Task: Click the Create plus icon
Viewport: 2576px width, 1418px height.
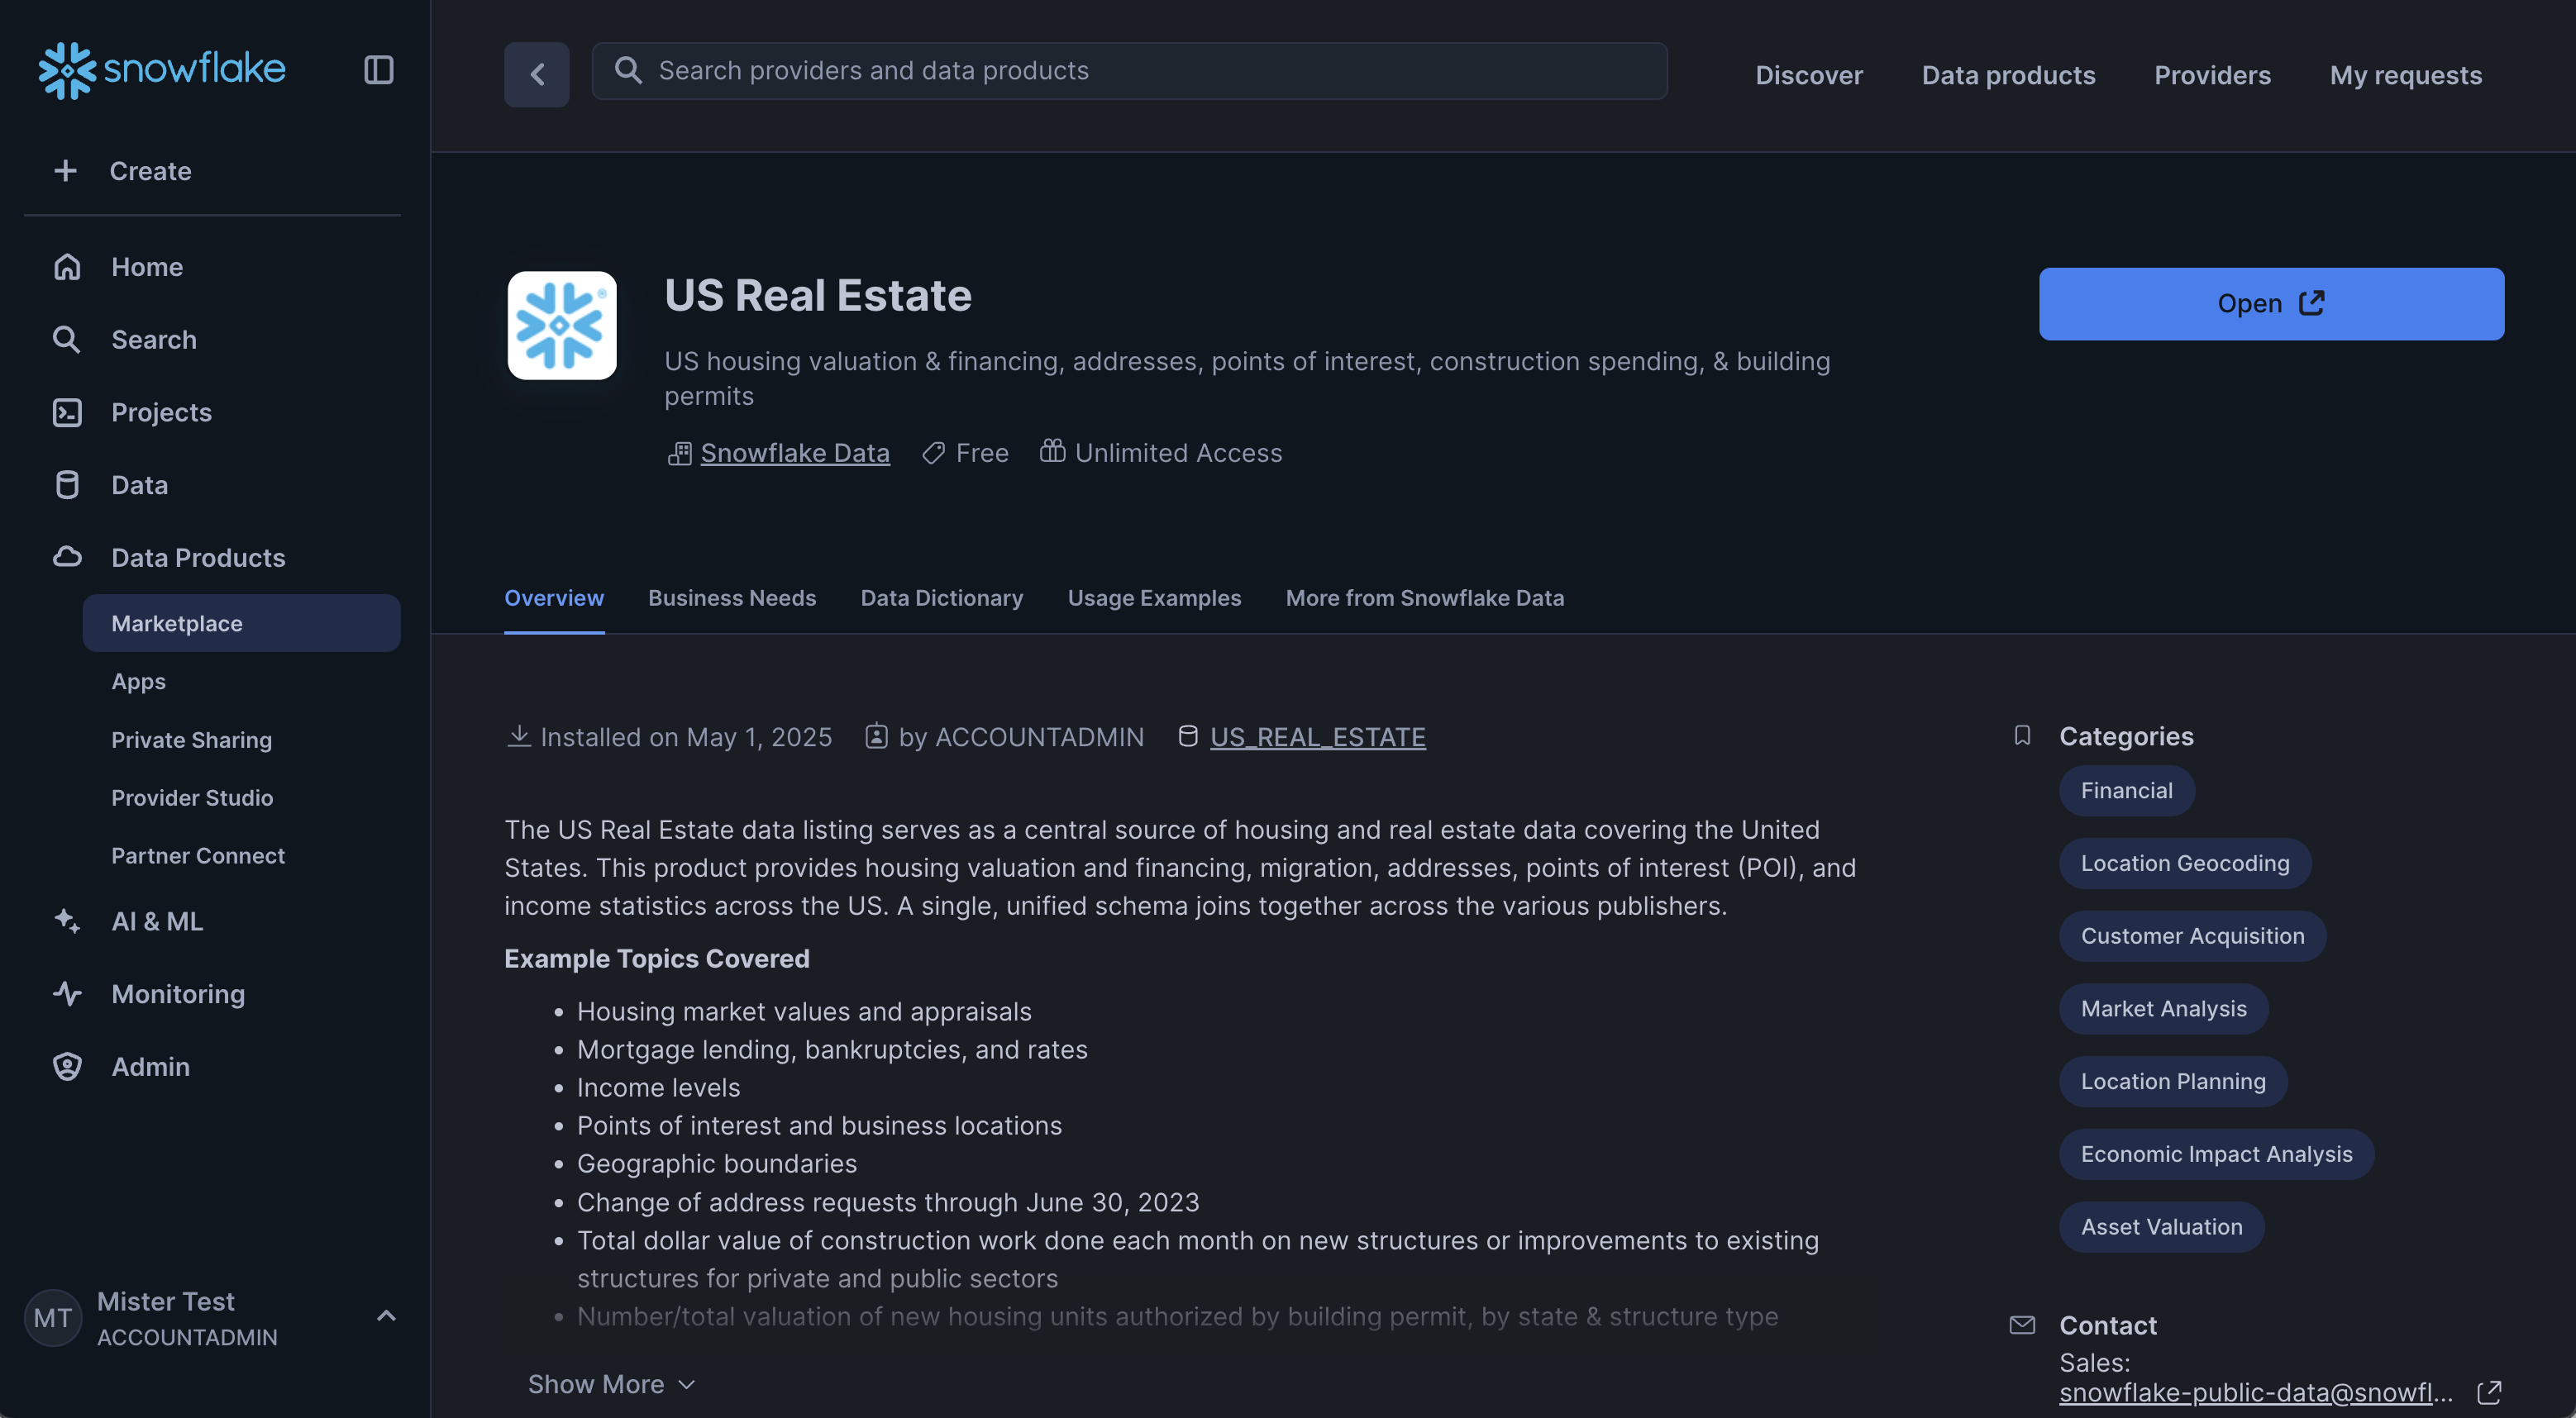Action: click(x=65, y=170)
